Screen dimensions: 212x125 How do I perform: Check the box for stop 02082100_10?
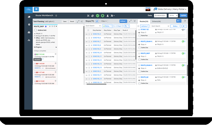click(89, 53)
